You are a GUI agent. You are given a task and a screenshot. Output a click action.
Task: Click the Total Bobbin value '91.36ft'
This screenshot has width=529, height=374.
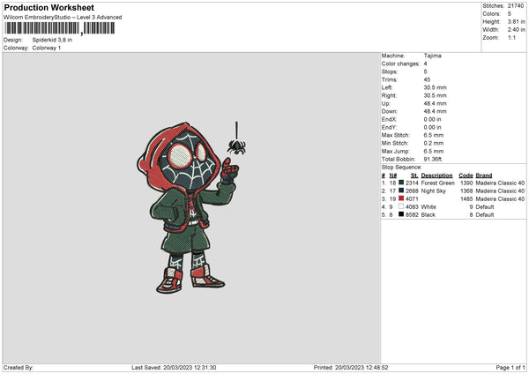pos(433,160)
